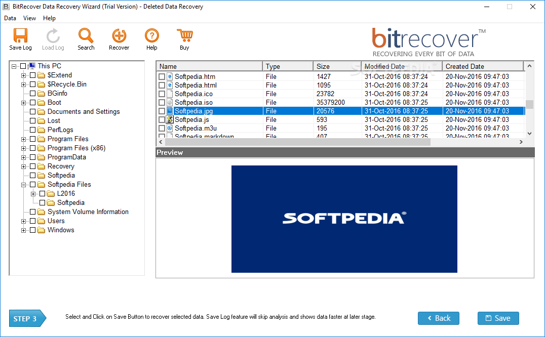Click size value 35379200

[x=331, y=102]
